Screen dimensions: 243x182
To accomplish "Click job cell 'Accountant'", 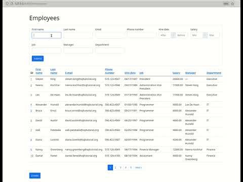I will click(x=146, y=156).
